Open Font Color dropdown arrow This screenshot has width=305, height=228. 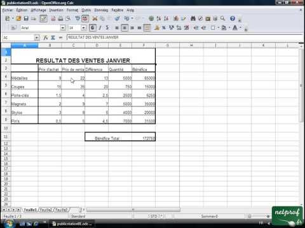pyautogui.click(x=240, y=28)
